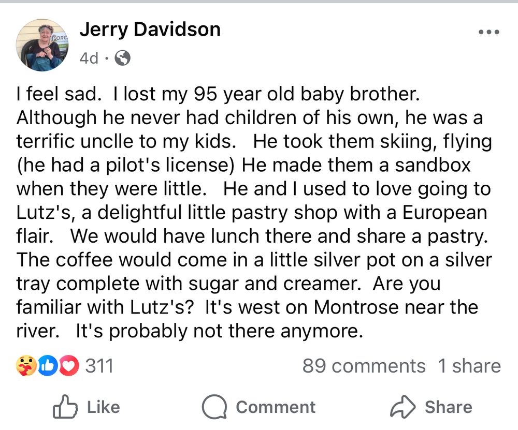Comment on the post
Viewport: 518px width, 430px height.
[x=258, y=407]
